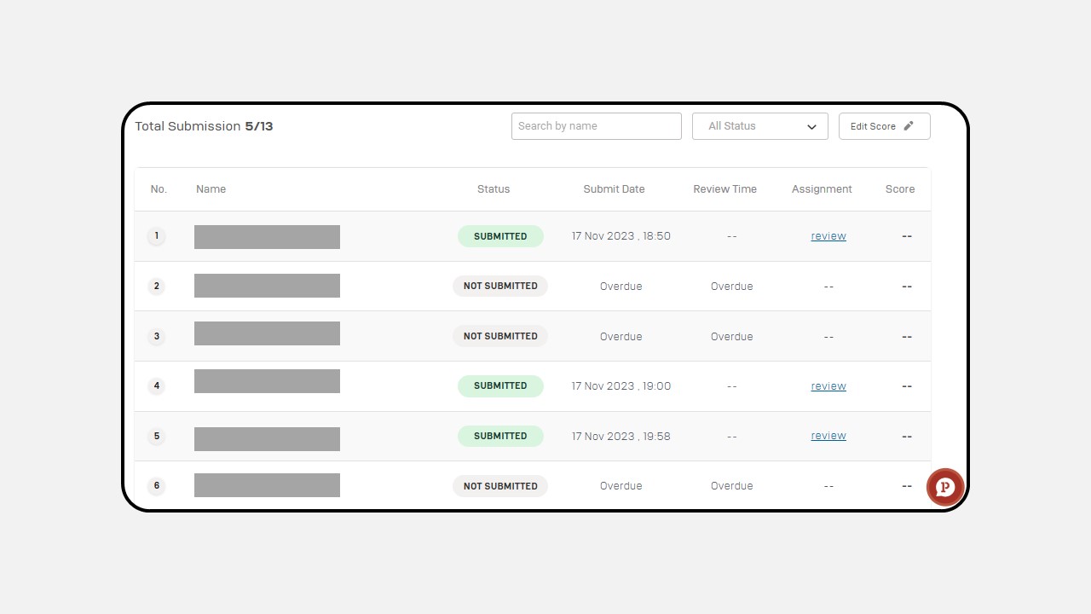Click the Submit Date column header

point(614,189)
